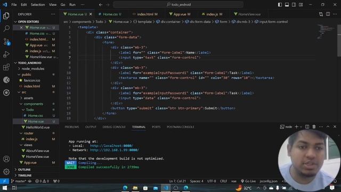Open the Manage gear icon
341x192 pixels.
click(6, 172)
